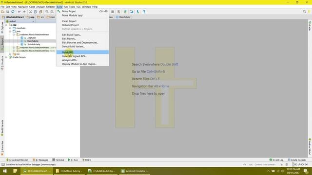
Task: Click the SDK Manager download icon
Action: (x=137, y=12)
